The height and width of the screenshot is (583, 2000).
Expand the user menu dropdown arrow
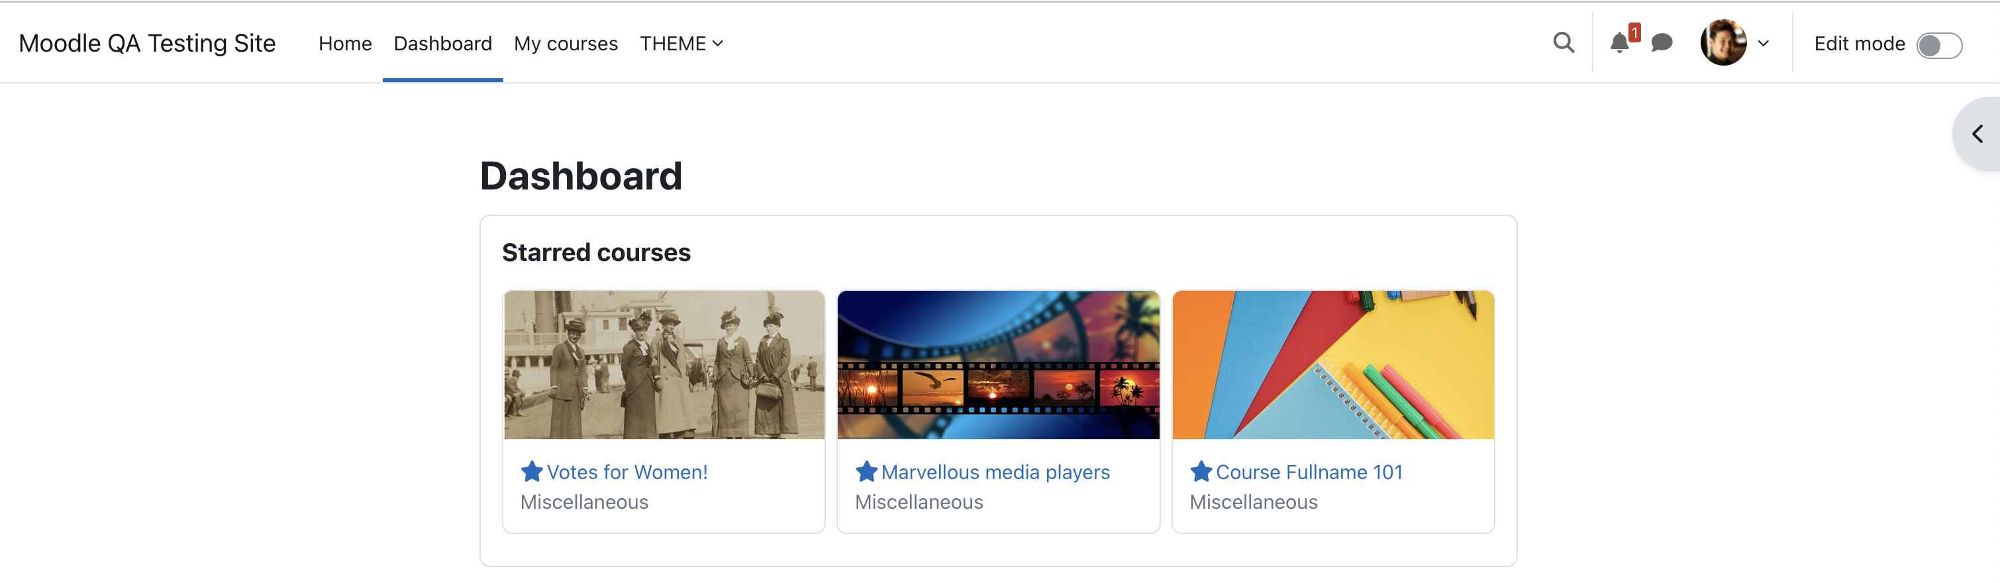[x=1763, y=44]
